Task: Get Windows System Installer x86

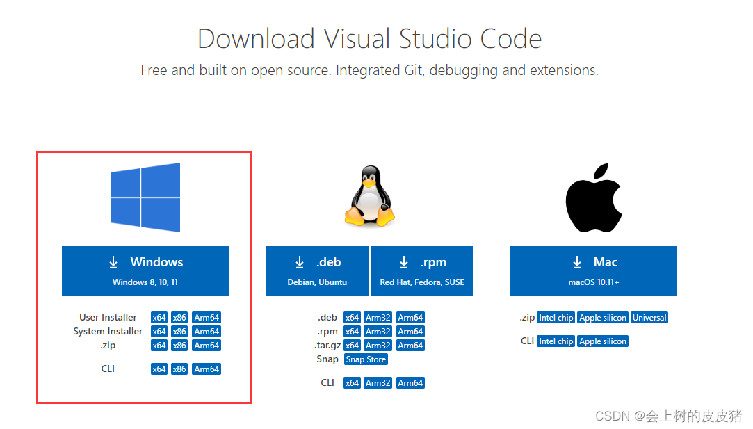Action: pyautogui.click(x=179, y=332)
